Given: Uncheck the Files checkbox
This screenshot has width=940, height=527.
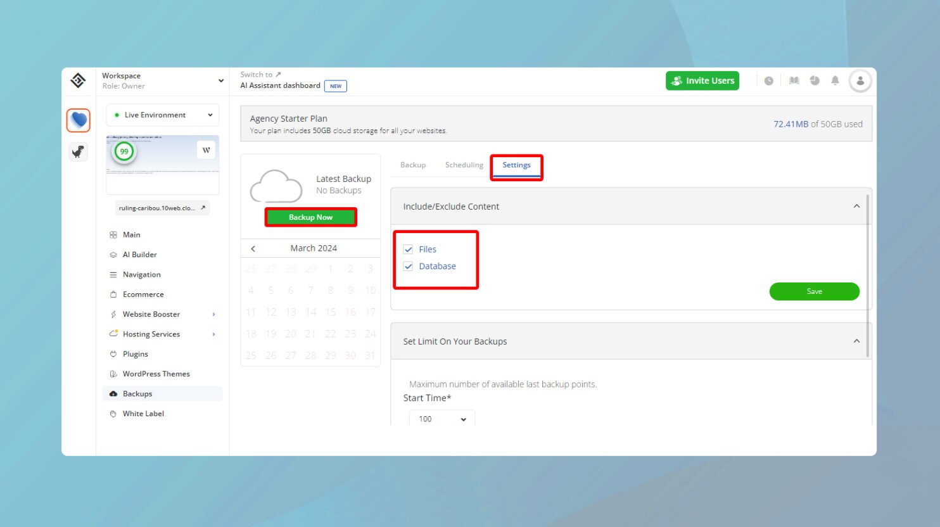Looking at the screenshot, I should (x=409, y=250).
